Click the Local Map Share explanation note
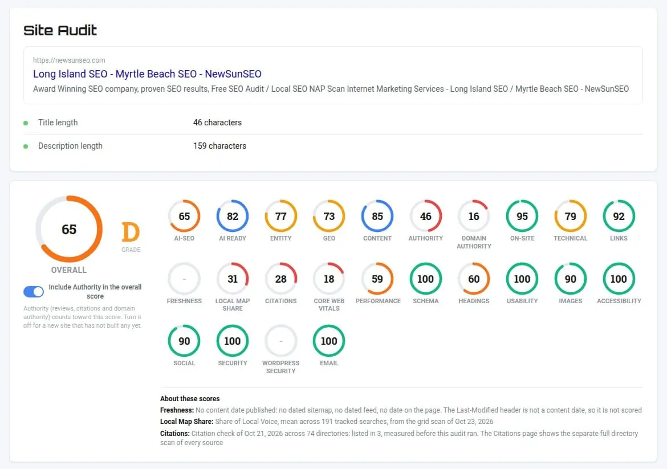667x469 pixels. click(x=327, y=422)
